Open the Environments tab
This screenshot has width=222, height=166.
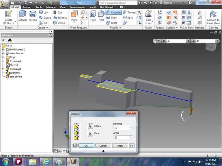click(x=77, y=7)
